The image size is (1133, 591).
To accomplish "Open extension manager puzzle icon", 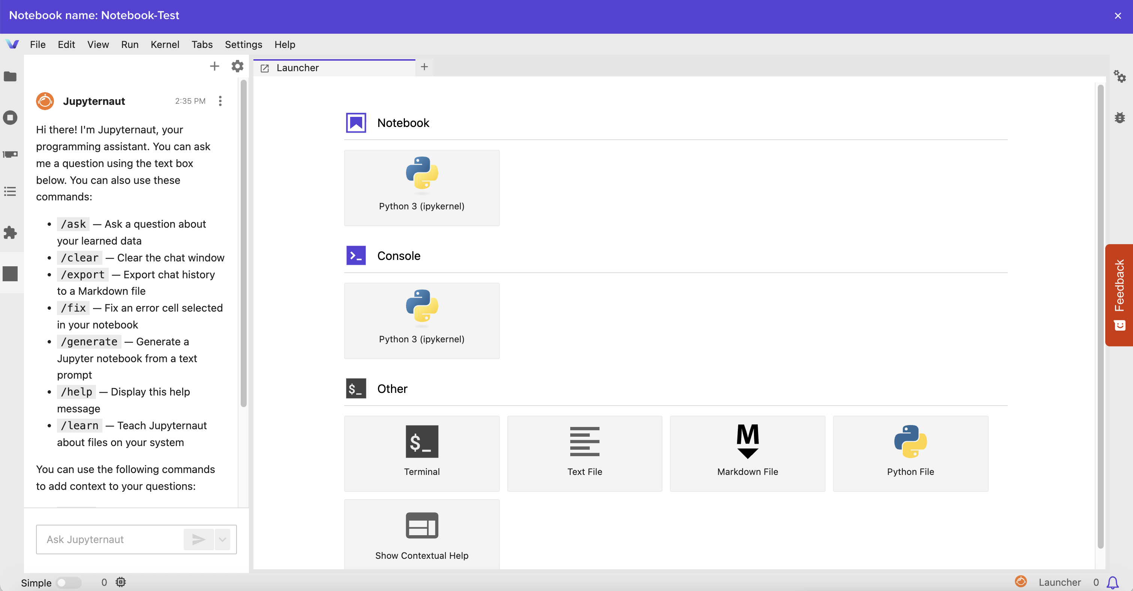I will click(x=10, y=233).
